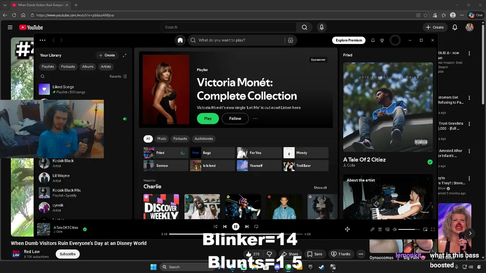The image size is (486, 273).
Task: Select the Music filter chip
Action: tap(162, 139)
